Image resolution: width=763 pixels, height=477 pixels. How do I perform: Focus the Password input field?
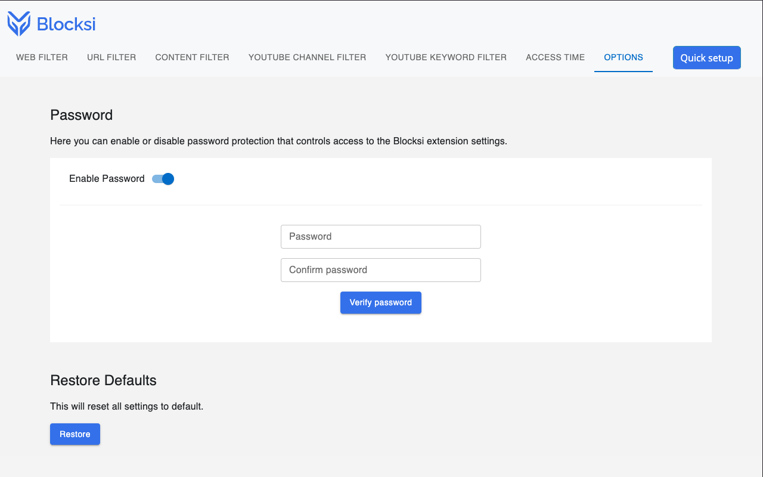(381, 237)
